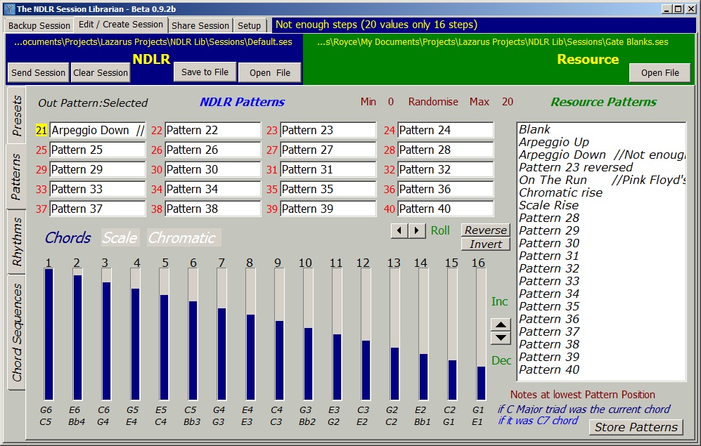This screenshot has height=446, width=701.
Task: Switch note mode to Chromatic
Action: click(184, 238)
